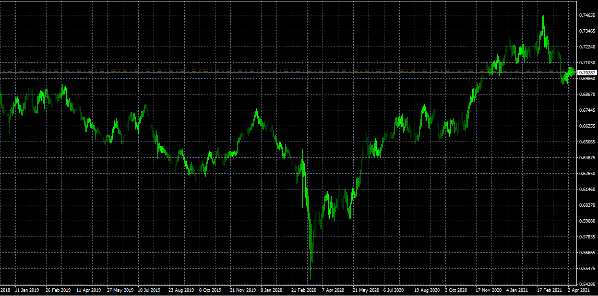The height and width of the screenshot is (296, 598).
Task: Select the 26 Feb 2019 date label
Action: tap(58, 290)
